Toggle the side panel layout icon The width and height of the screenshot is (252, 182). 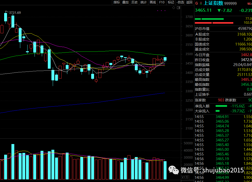point(178,8)
